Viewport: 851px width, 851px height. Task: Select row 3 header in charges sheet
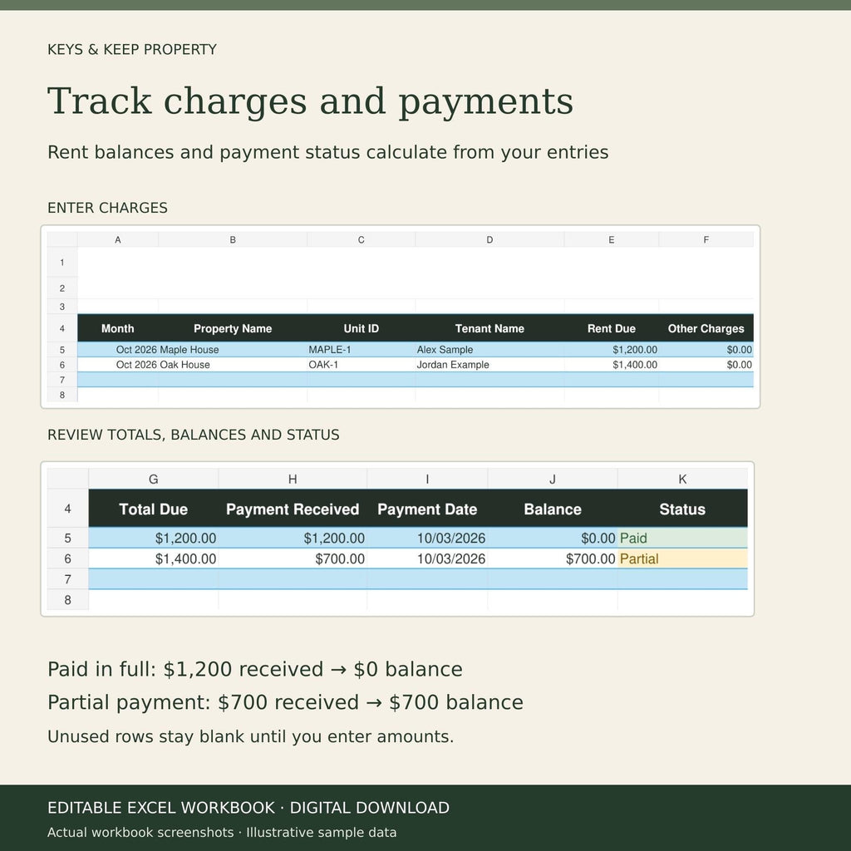(x=61, y=307)
